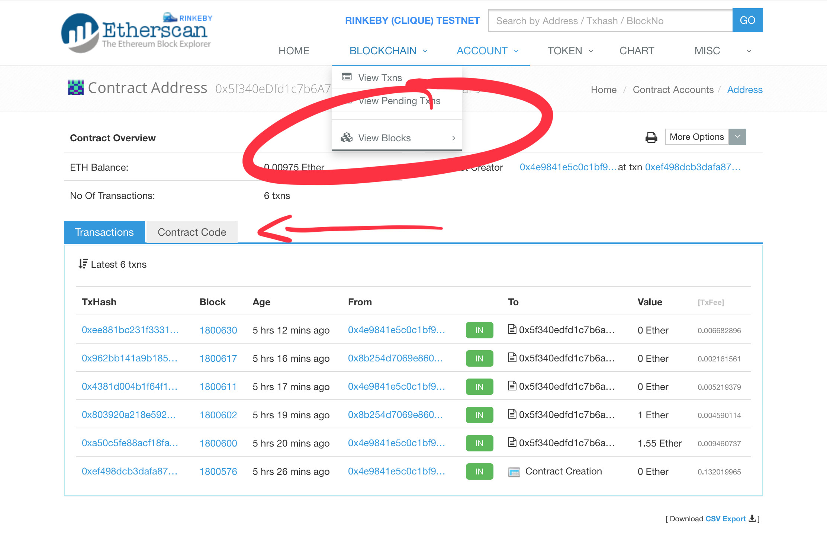The width and height of the screenshot is (827, 544).
Task: Click the View Txns list icon
Action: (x=347, y=77)
